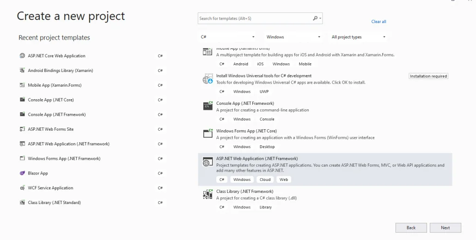Click the Windows Forms App (.NET Core) template icon

(x=208, y=133)
